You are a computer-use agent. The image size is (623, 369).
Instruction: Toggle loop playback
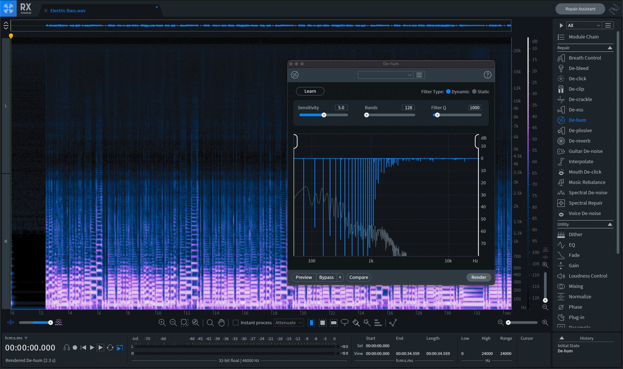point(110,348)
